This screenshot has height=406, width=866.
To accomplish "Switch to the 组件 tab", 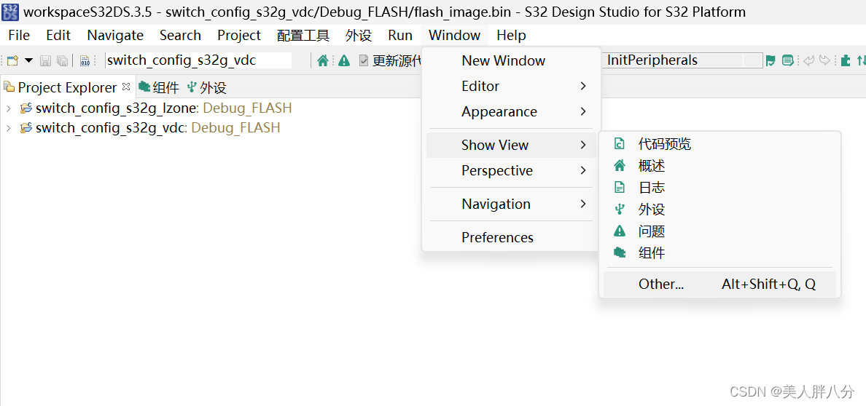I will 159,88.
